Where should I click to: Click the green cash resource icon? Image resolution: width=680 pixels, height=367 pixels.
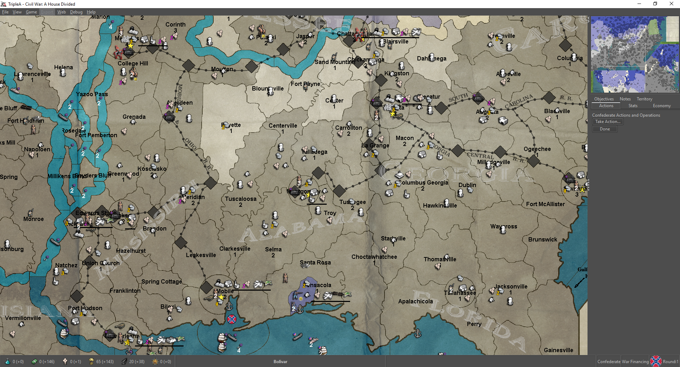34,361
